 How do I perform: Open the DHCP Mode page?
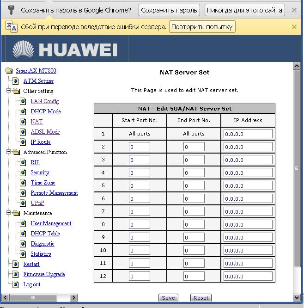pos(45,111)
